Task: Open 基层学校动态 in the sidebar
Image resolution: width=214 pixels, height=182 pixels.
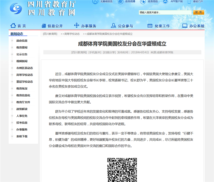Action: click(x=25, y=82)
